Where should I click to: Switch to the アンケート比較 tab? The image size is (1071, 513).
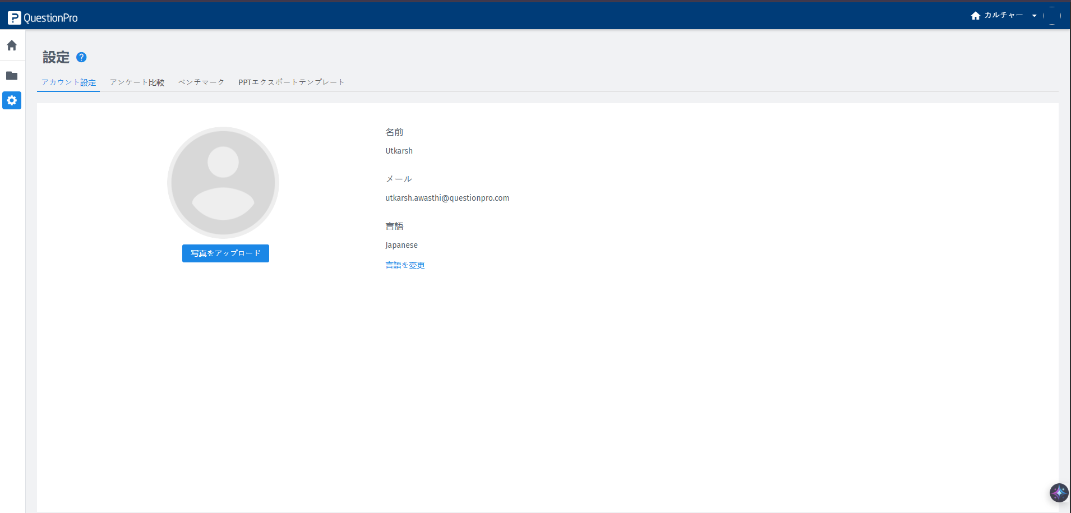137,82
